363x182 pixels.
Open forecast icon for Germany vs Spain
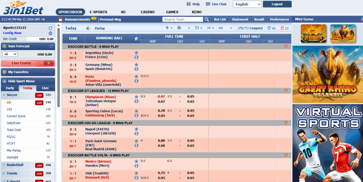pos(136,69)
